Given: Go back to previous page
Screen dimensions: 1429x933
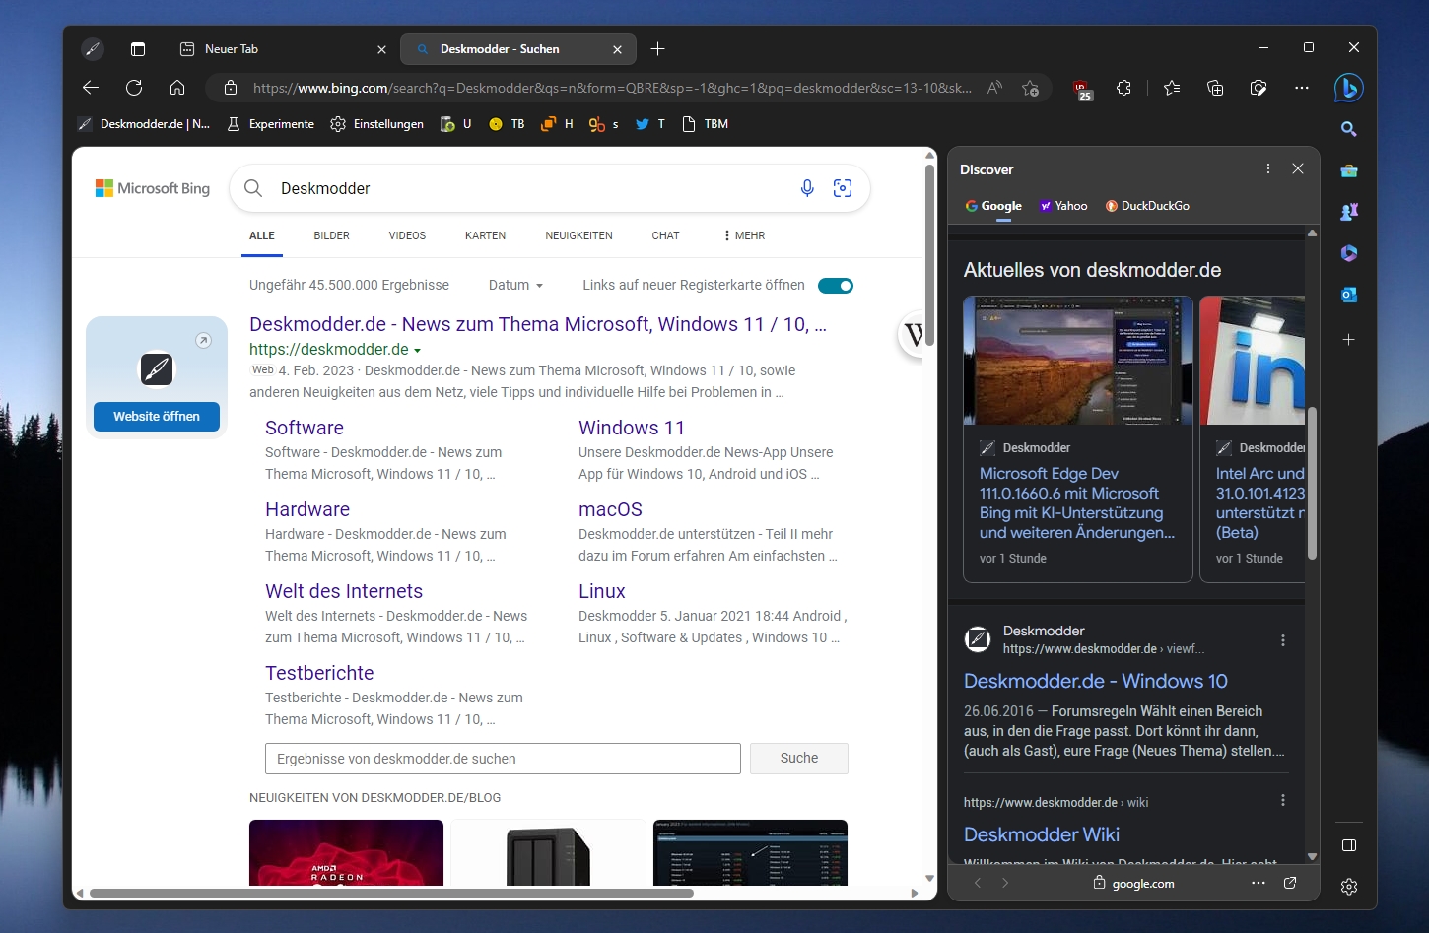Looking at the screenshot, I should pos(91,88).
